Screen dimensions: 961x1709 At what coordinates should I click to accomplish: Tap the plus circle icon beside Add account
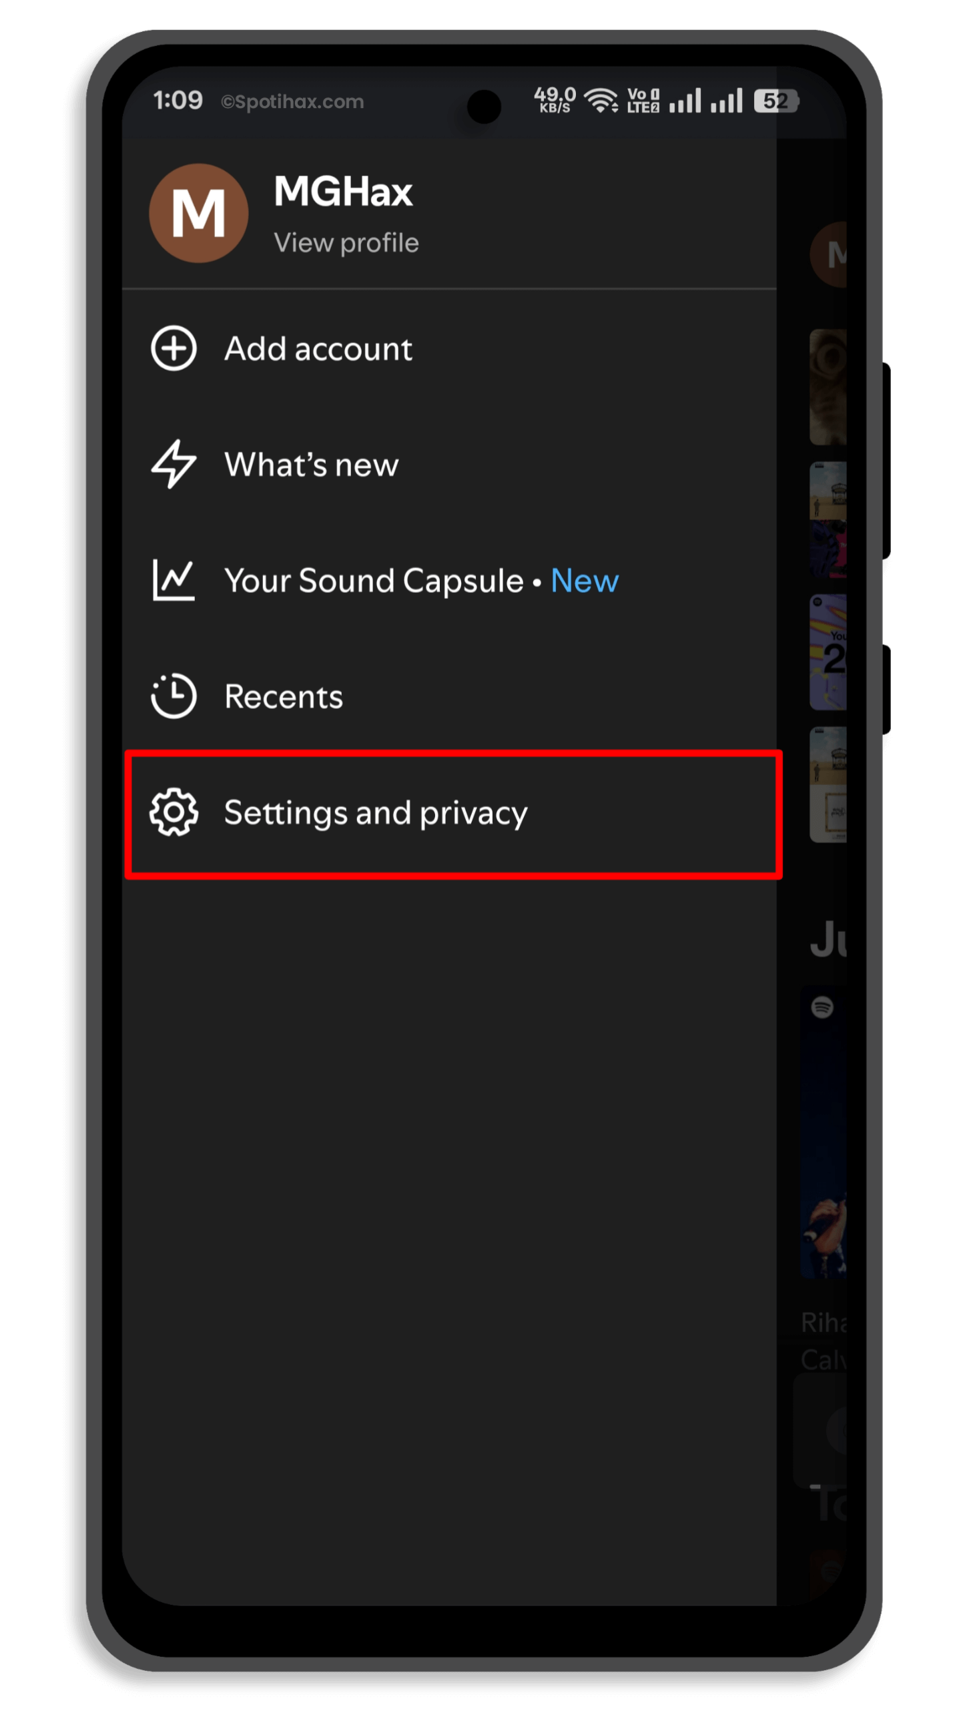[174, 348]
